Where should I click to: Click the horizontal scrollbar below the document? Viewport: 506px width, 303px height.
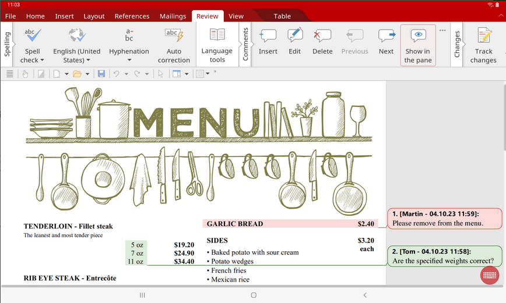click(252, 286)
